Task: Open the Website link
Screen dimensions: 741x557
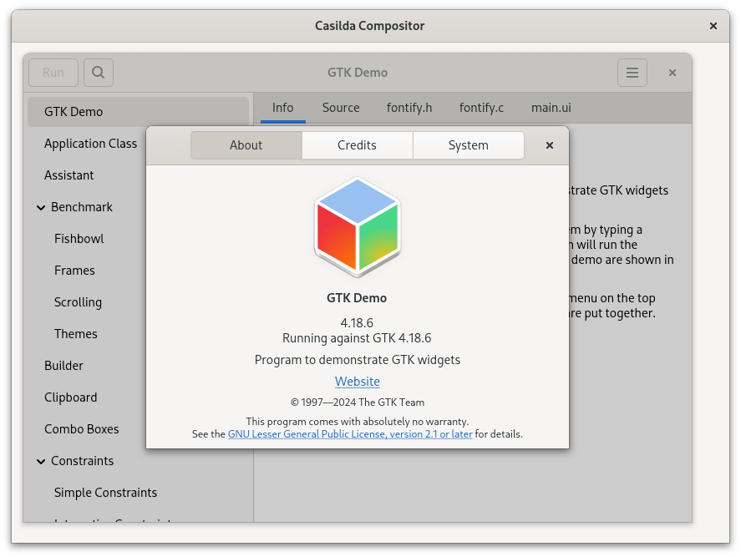Action: pyautogui.click(x=358, y=382)
